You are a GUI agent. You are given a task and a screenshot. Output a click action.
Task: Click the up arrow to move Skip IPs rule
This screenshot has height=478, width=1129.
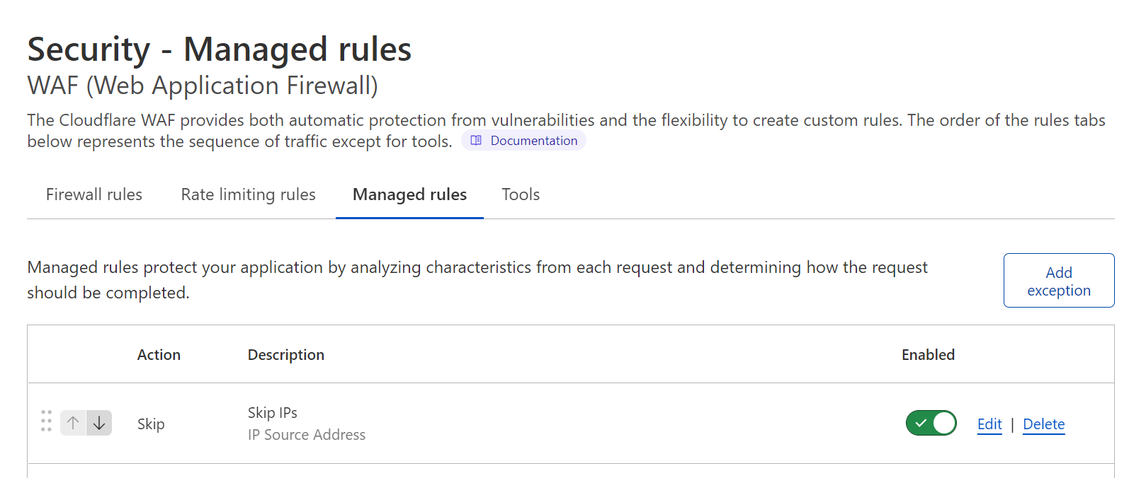(72, 422)
